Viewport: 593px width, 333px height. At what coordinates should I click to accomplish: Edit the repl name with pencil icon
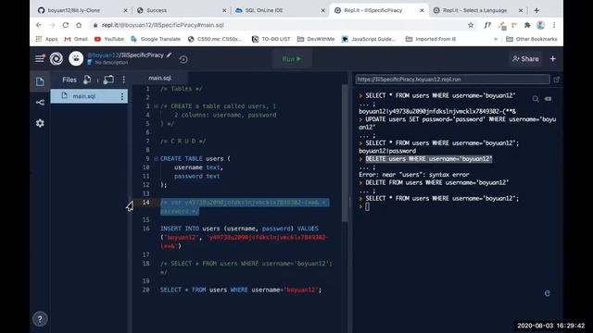pos(169,55)
